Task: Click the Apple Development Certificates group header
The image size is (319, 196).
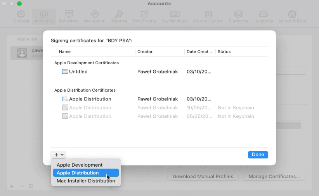Action: [x=87, y=63]
